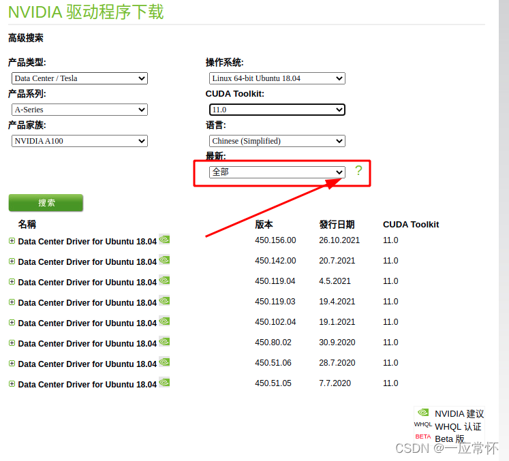Open the 语言 dropdown showing Chinese (Simplified)
This screenshot has width=509, height=461.
(277, 141)
